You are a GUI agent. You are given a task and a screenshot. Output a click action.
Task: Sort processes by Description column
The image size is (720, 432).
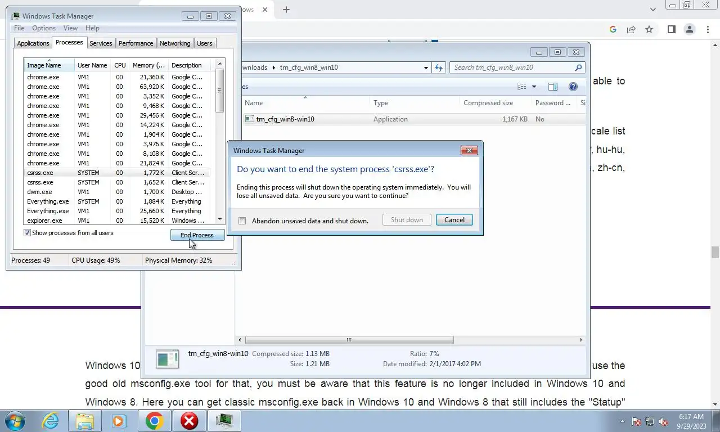coord(189,65)
